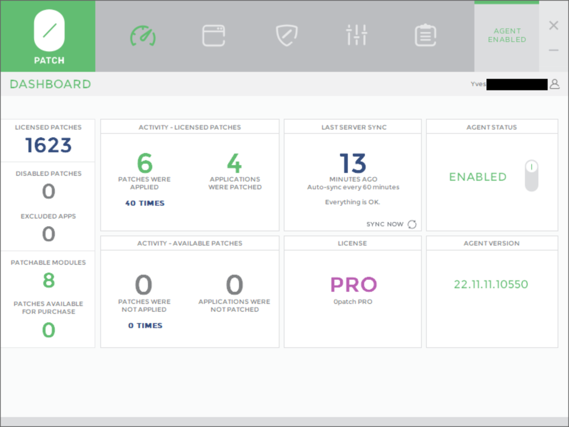569x427 pixels.
Task: Click the 0patch logo icon
Action: (x=49, y=31)
